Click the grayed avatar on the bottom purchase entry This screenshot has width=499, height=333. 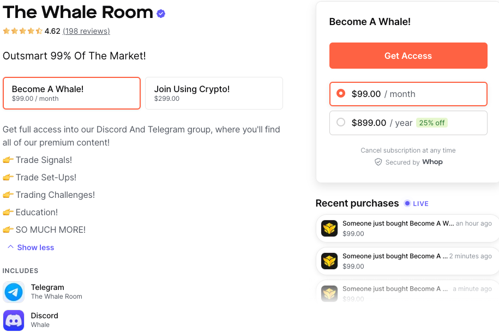pyautogui.click(x=329, y=293)
